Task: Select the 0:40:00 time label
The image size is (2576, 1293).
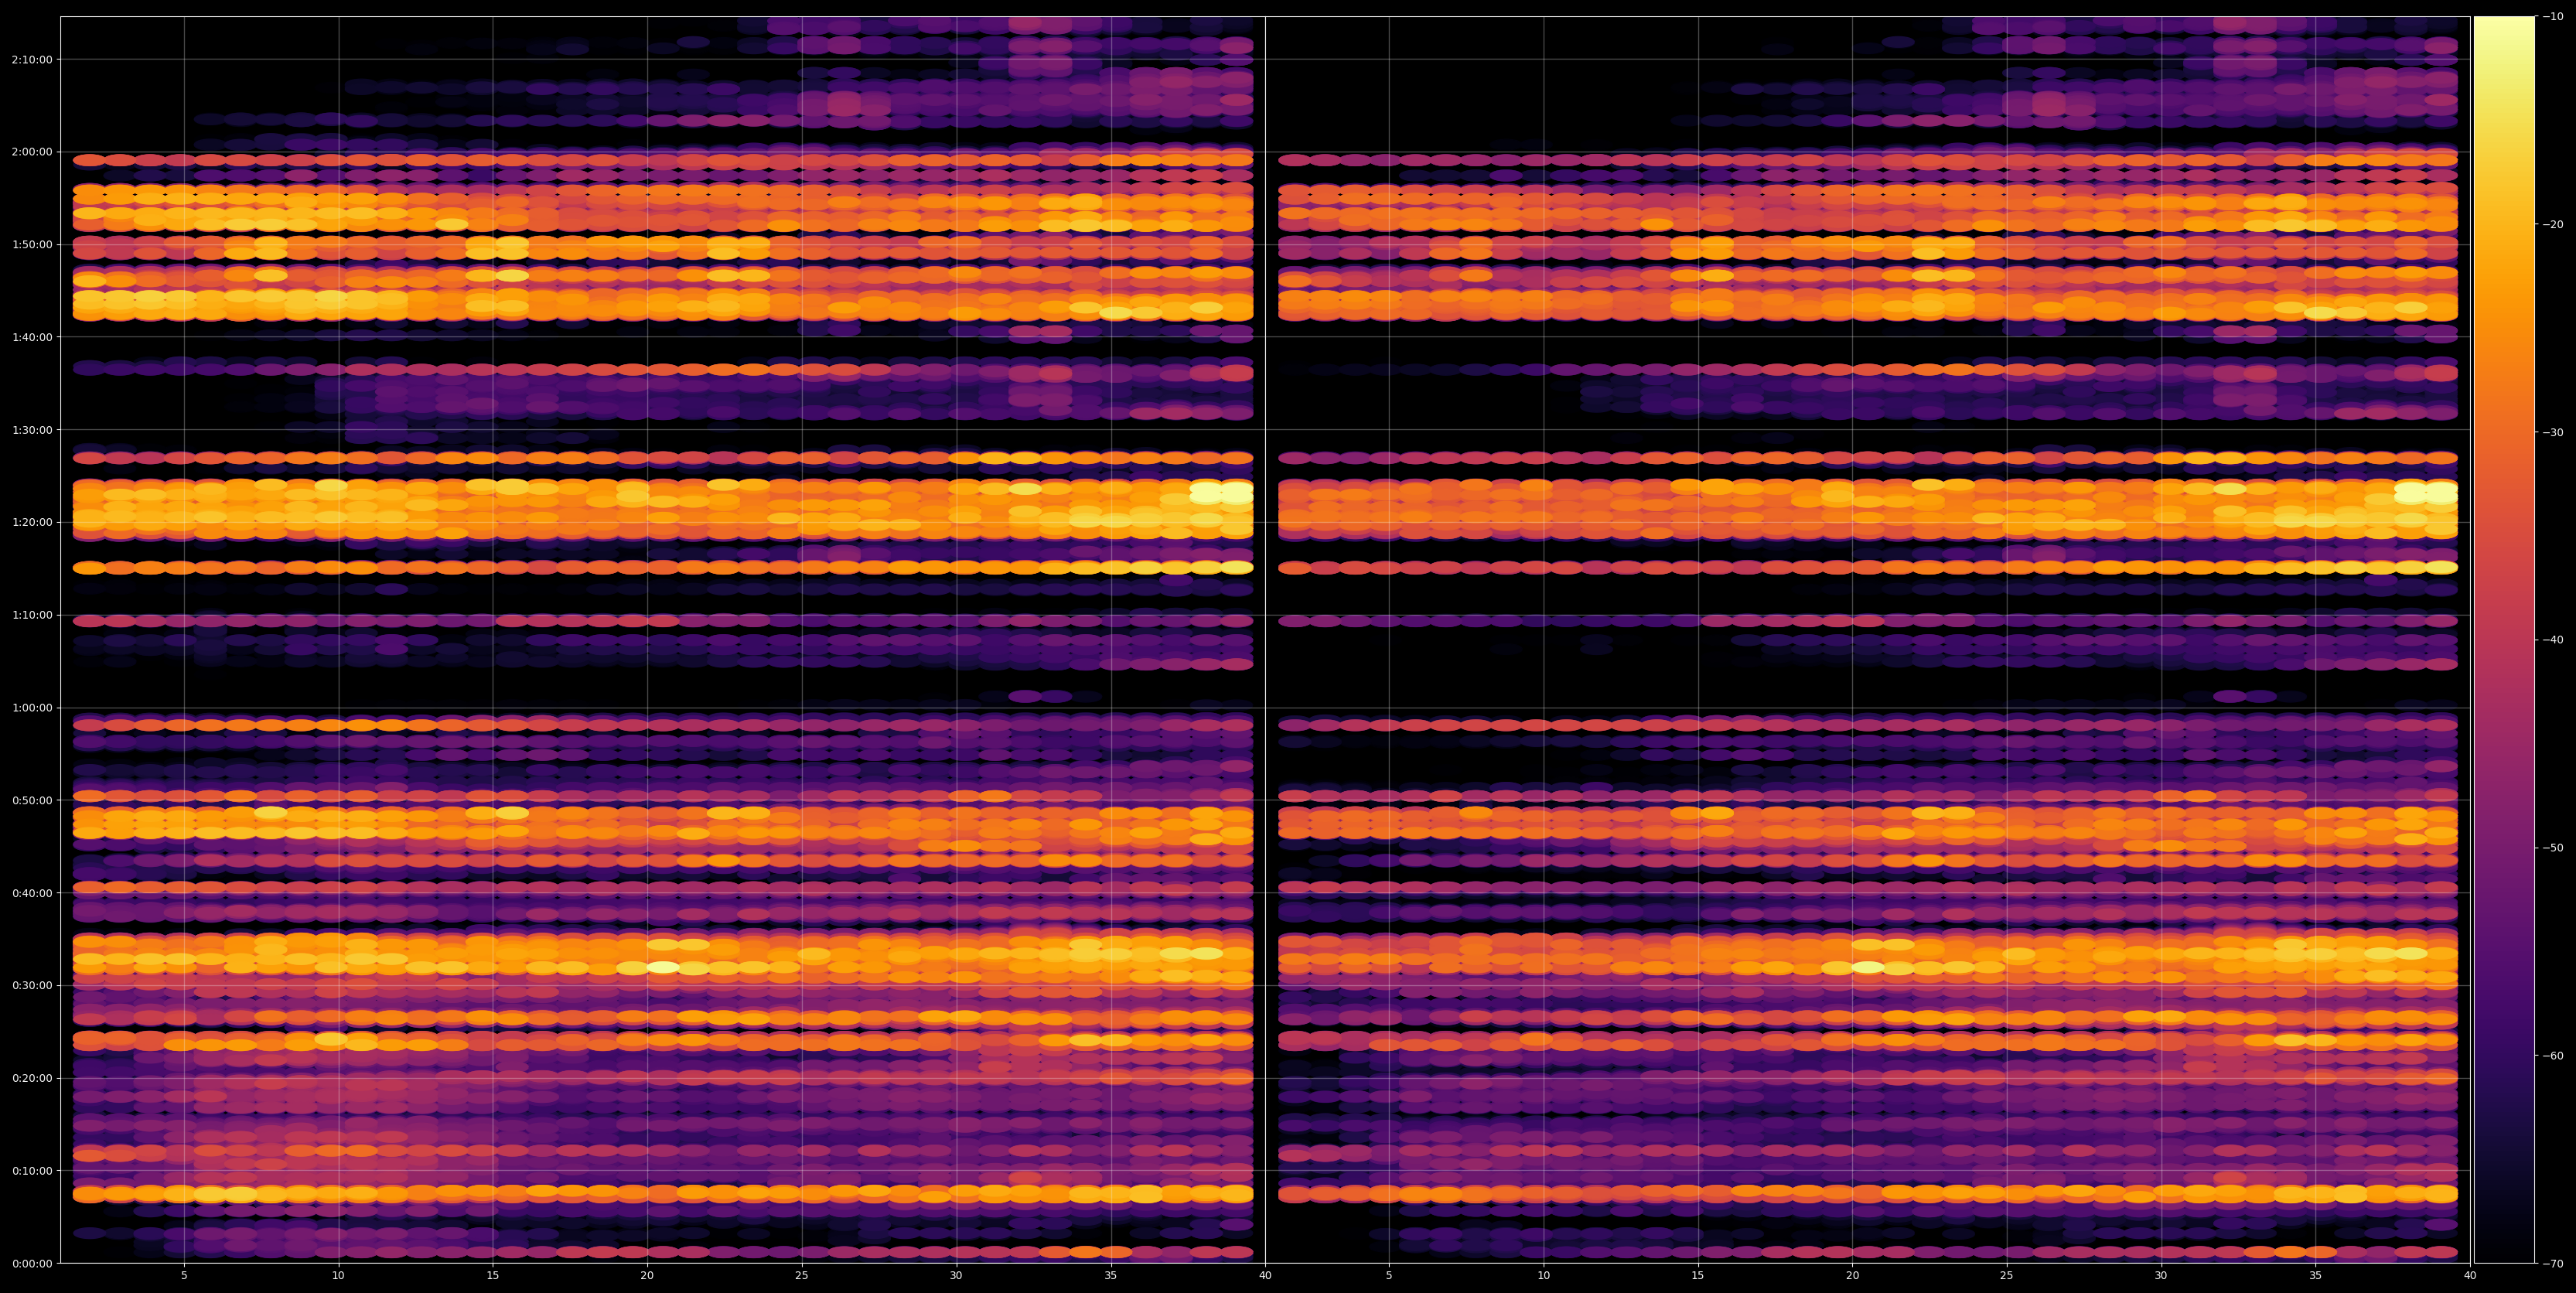Action: [32, 893]
